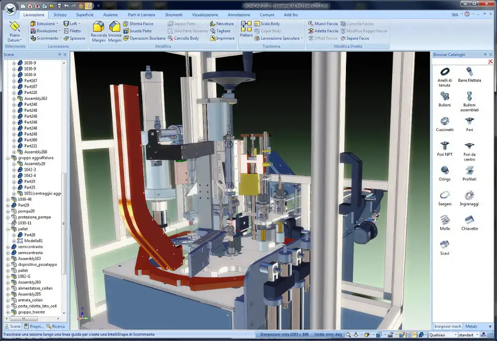Expand the Assembly103 tree node
This screenshot has width=497, height=341.
click(8, 259)
